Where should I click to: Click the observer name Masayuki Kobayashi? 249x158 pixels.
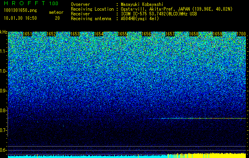(142, 4)
